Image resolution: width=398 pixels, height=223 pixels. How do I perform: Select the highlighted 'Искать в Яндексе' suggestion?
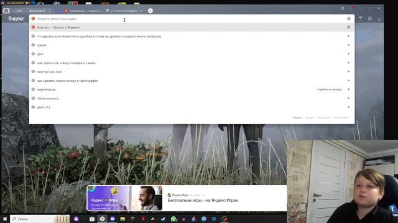click(192, 27)
